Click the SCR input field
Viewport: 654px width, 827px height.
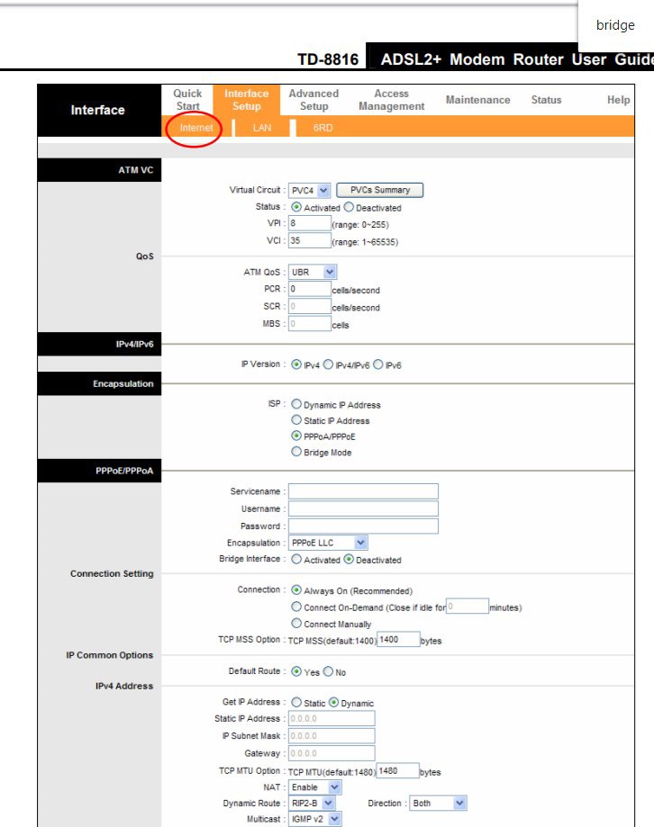[x=309, y=307]
